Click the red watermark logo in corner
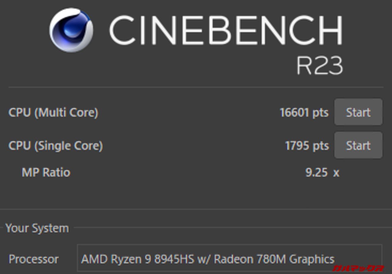Viewport: 392px width, 274px height. click(x=358, y=268)
